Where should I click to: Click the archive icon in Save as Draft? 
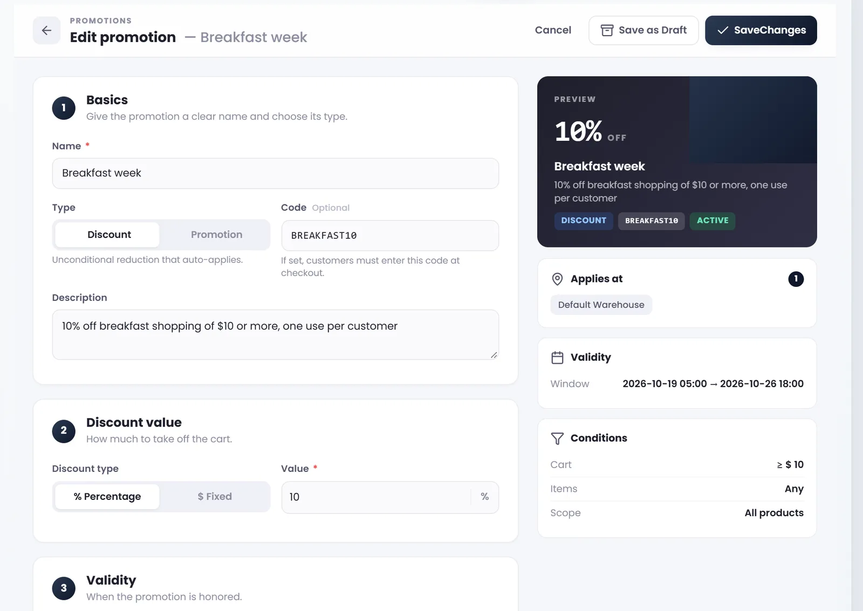607,30
